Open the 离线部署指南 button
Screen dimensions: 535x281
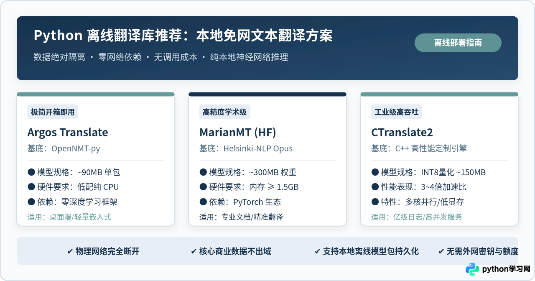[x=458, y=43]
